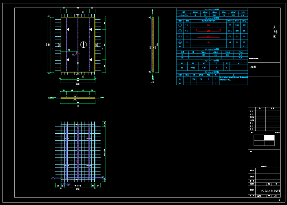Select circled number 1 in the rebar table
The width and height of the screenshot is (287, 205).
click(180, 25)
